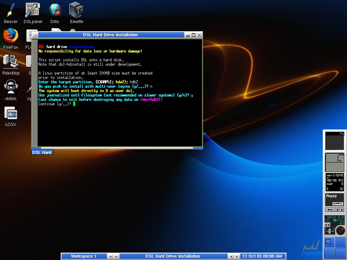Open the network traffic monitor dockapp

(334, 141)
